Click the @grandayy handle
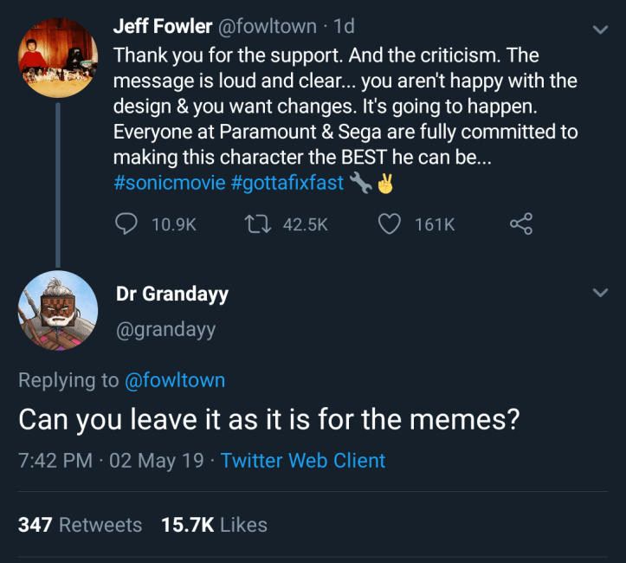Screen dimensions: 626x563 point(165,329)
